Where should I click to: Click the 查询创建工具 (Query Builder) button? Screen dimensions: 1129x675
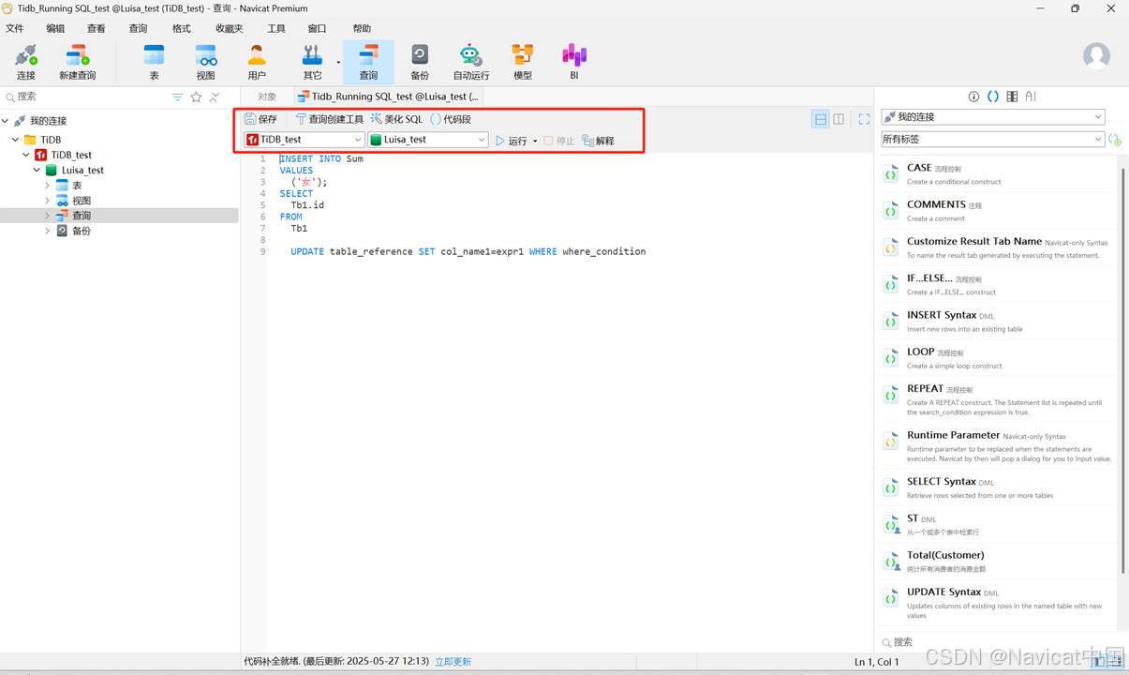(328, 119)
